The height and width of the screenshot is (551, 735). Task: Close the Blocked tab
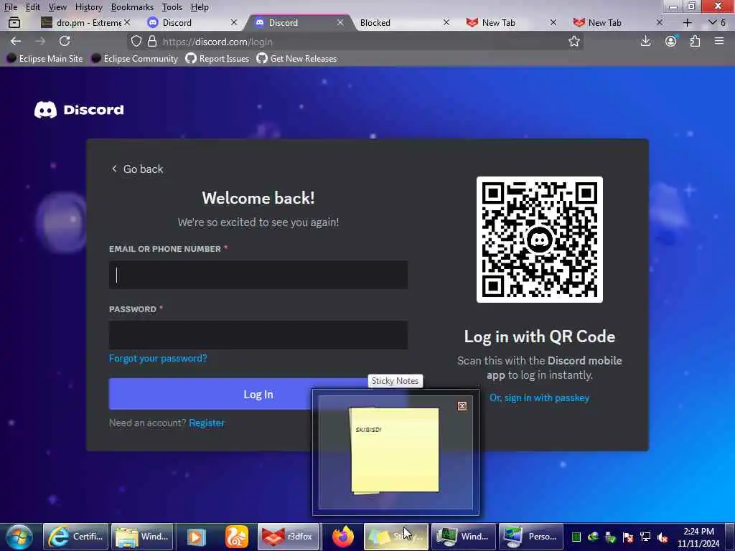click(446, 22)
